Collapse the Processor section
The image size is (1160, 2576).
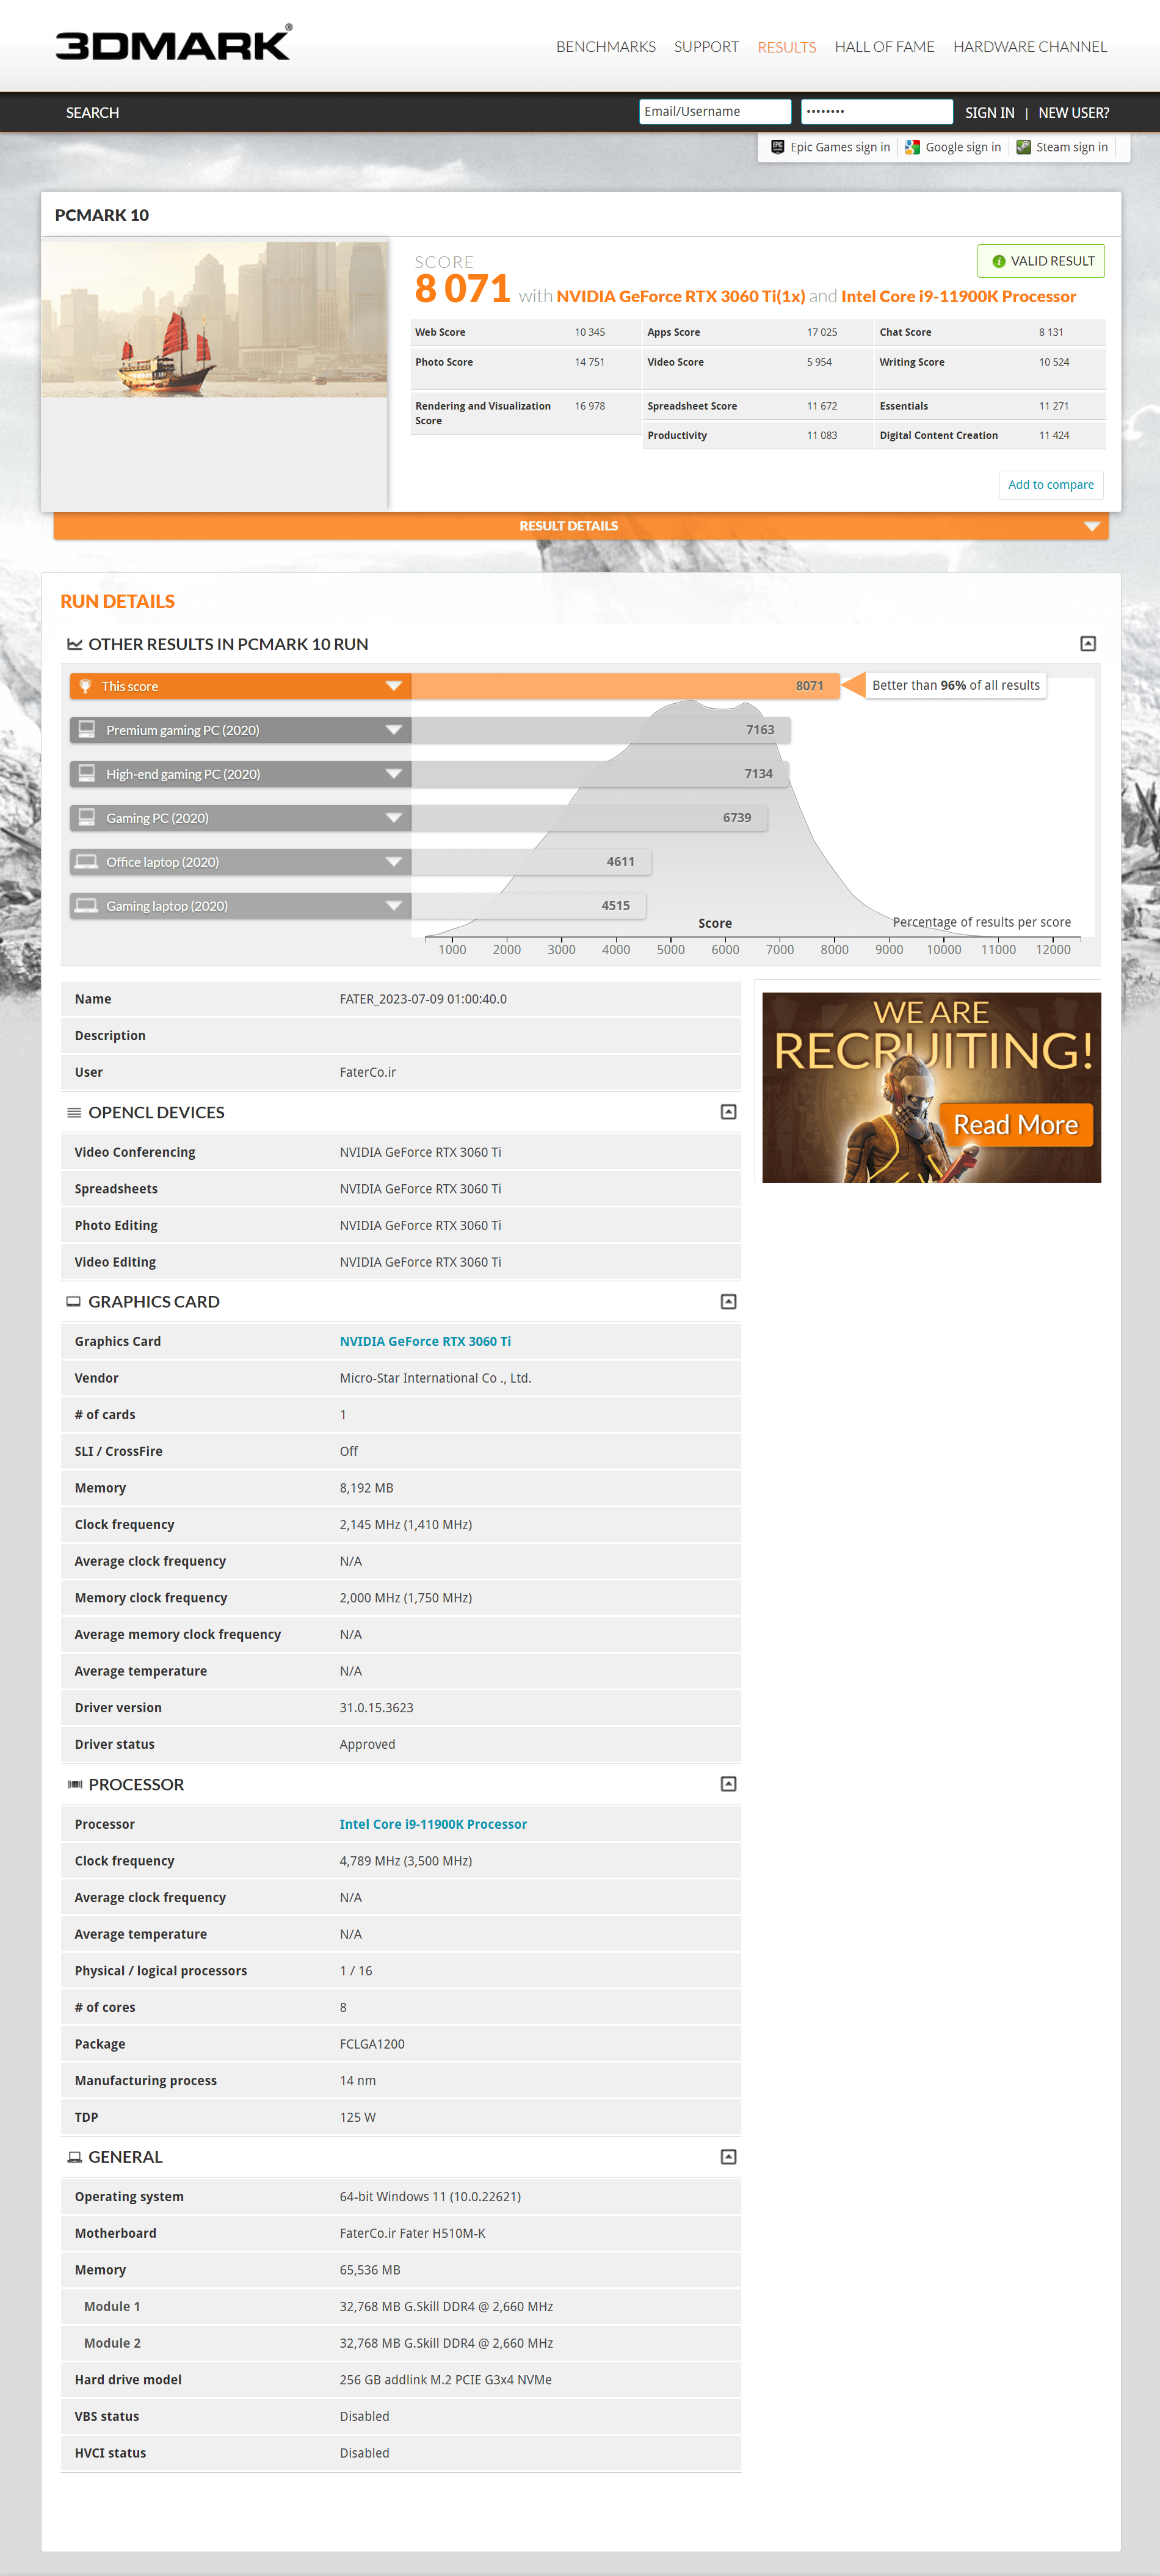[729, 1784]
